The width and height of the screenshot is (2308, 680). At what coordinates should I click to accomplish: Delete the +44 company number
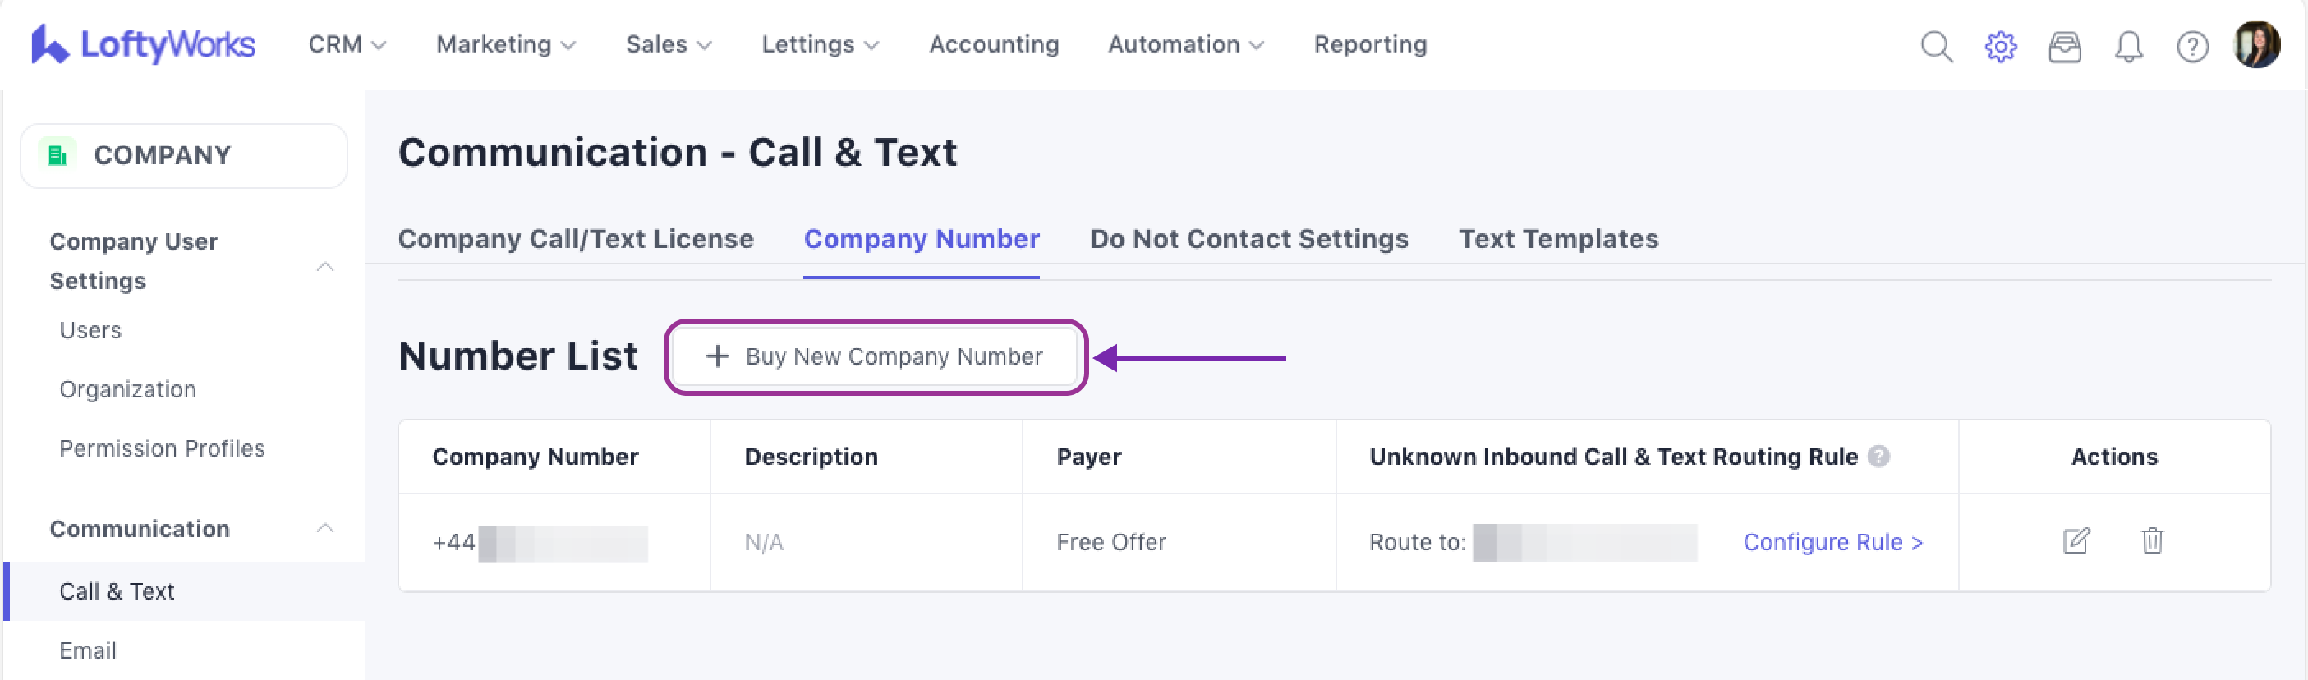pyautogui.click(x=2152, y=541)
